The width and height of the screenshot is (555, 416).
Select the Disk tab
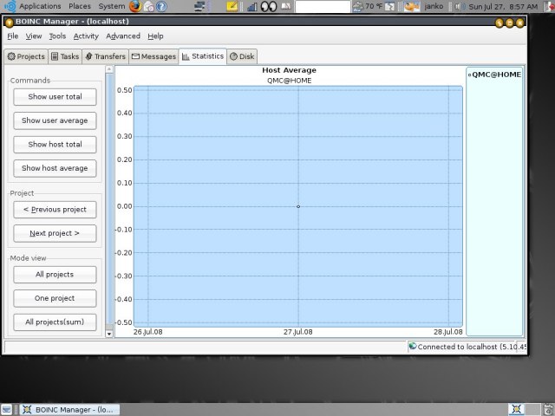tap(242, 56)
